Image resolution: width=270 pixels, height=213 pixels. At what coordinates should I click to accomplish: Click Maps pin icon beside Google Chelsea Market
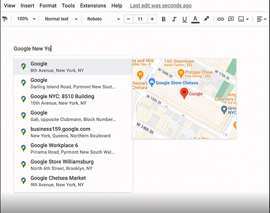(24, 181)
